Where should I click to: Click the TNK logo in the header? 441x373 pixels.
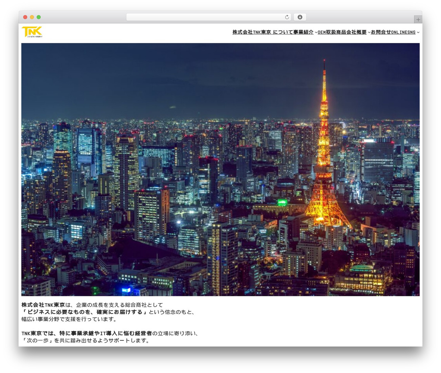(x=32, y=32)
